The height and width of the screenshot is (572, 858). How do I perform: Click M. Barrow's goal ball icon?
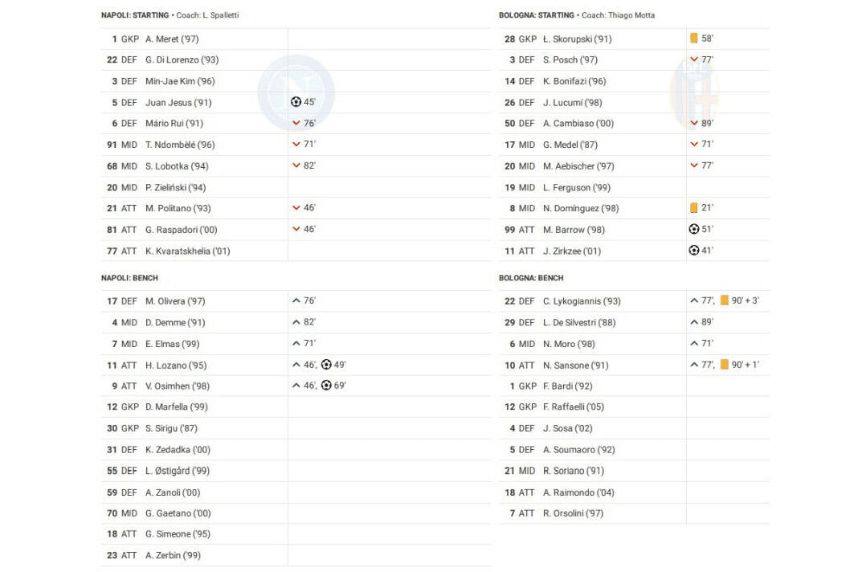694,229
